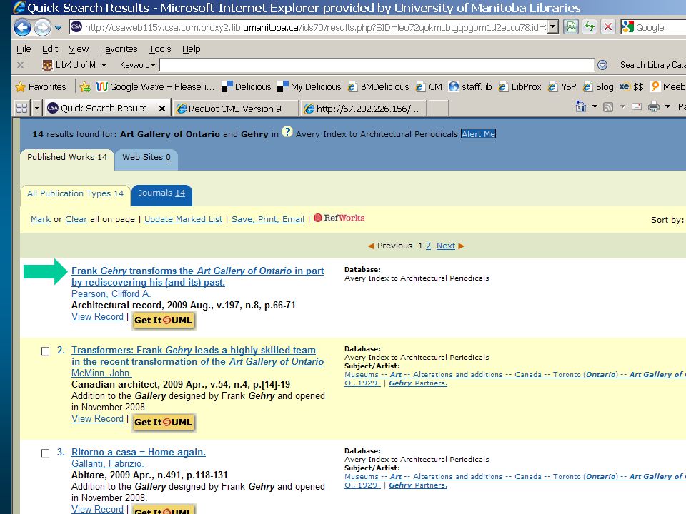The height and width of the screenshot is (514, 686).
Task: Click the LibX round blue arrow icon
Action: 602,65
